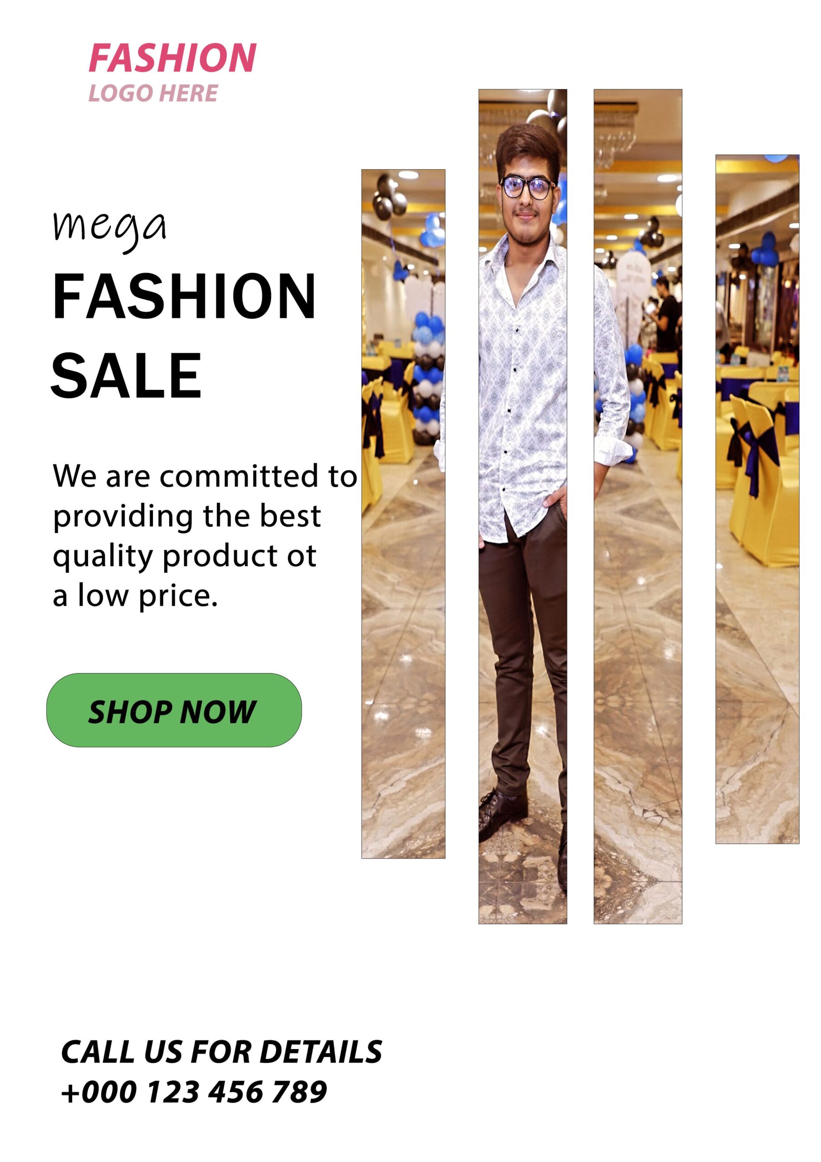Select the third photo strip with man's arm
Screen dimensions: 821x1162
tap(638, 507)
